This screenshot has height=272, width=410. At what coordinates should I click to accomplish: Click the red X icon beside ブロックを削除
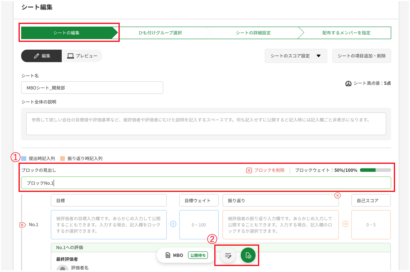(x=249, y=170)
